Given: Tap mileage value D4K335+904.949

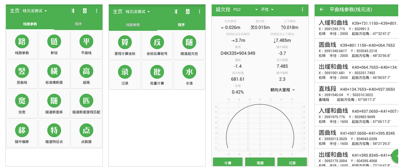Looking at the screenshot, I should tap(237, 53).
